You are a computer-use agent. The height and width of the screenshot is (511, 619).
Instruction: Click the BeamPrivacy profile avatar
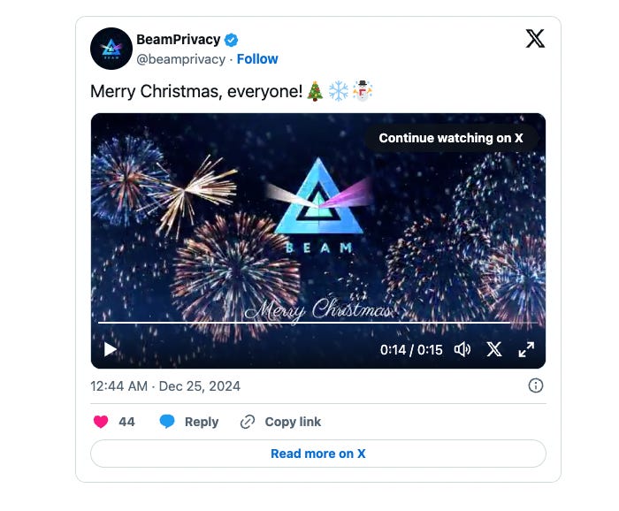coord(111,49)
